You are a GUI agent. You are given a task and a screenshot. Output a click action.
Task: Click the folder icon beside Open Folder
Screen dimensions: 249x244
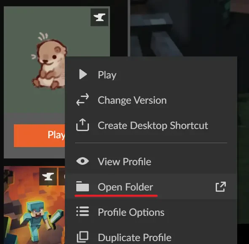pyautogui.click(x=83, y=186)
